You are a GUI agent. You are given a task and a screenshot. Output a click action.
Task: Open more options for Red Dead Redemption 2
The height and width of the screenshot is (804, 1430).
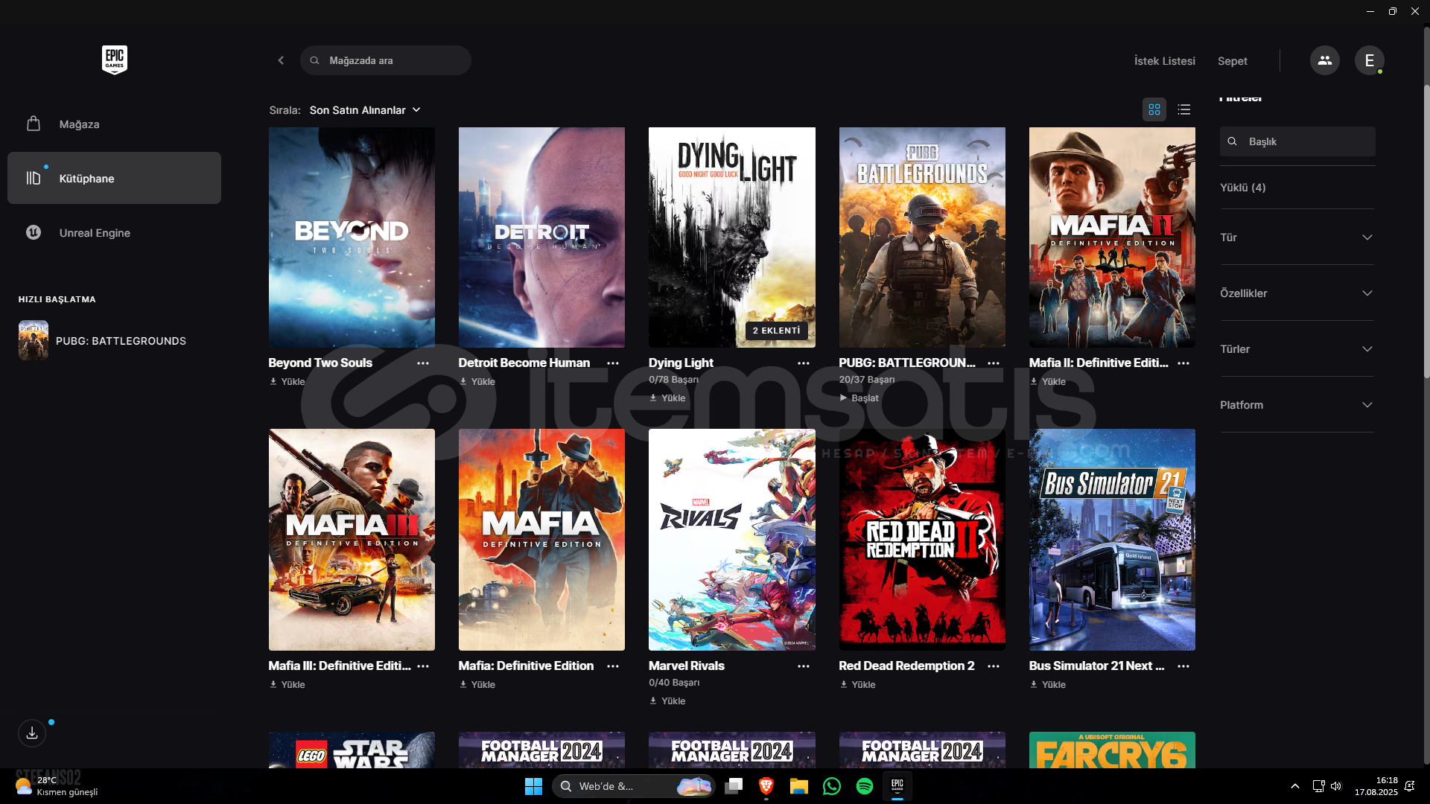[x=994, y=666]
